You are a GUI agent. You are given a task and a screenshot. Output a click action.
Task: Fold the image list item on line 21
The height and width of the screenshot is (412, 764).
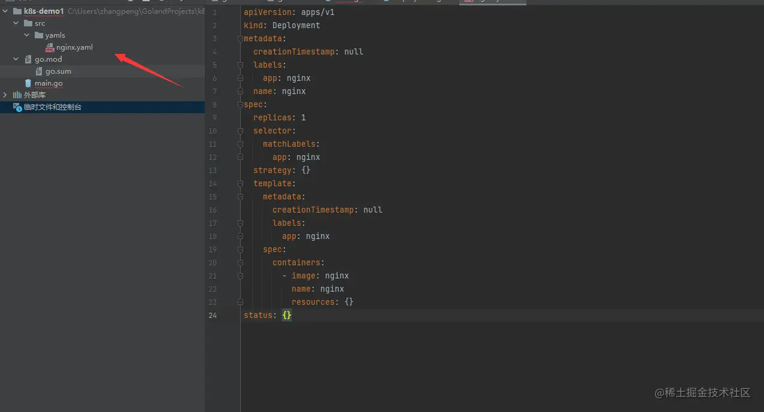[x=240, y=276]
